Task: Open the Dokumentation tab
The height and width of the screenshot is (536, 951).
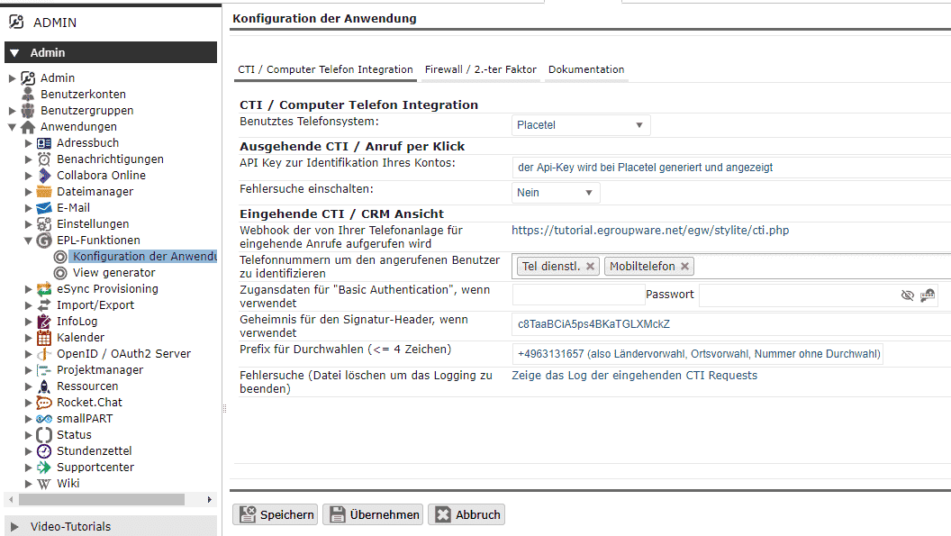Action: click(586, 69)
